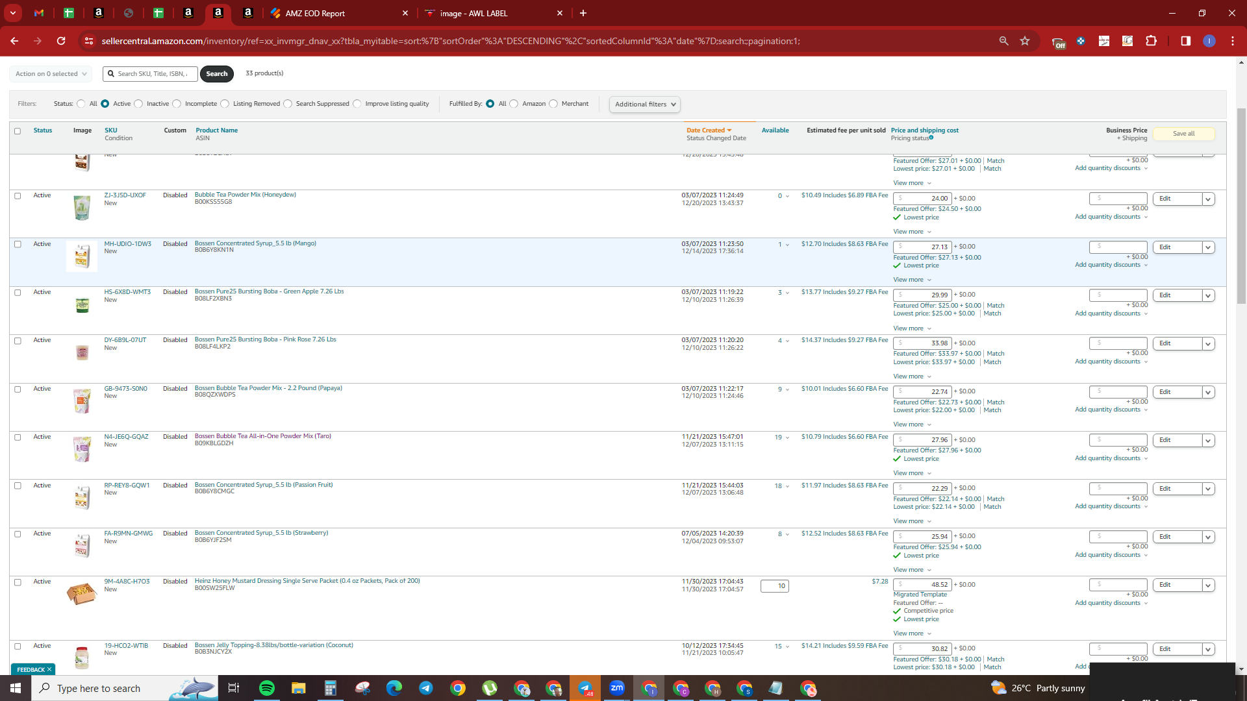Image resolution: width=1247 pixels, height=701 pixels.
Task: Open Zoom from the taskbar
Action: (x=617, y=688)
